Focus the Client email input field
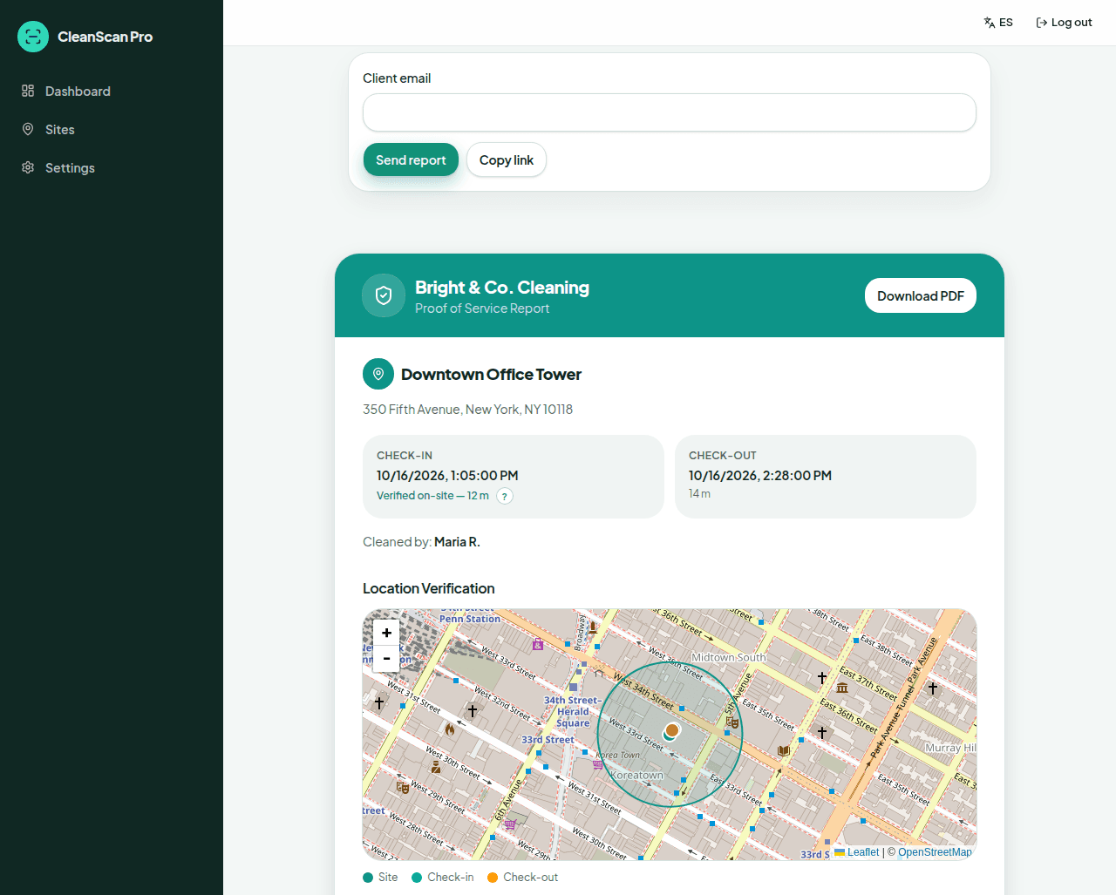Viewport: 1116px width, 895px height. tap(670, 112)
